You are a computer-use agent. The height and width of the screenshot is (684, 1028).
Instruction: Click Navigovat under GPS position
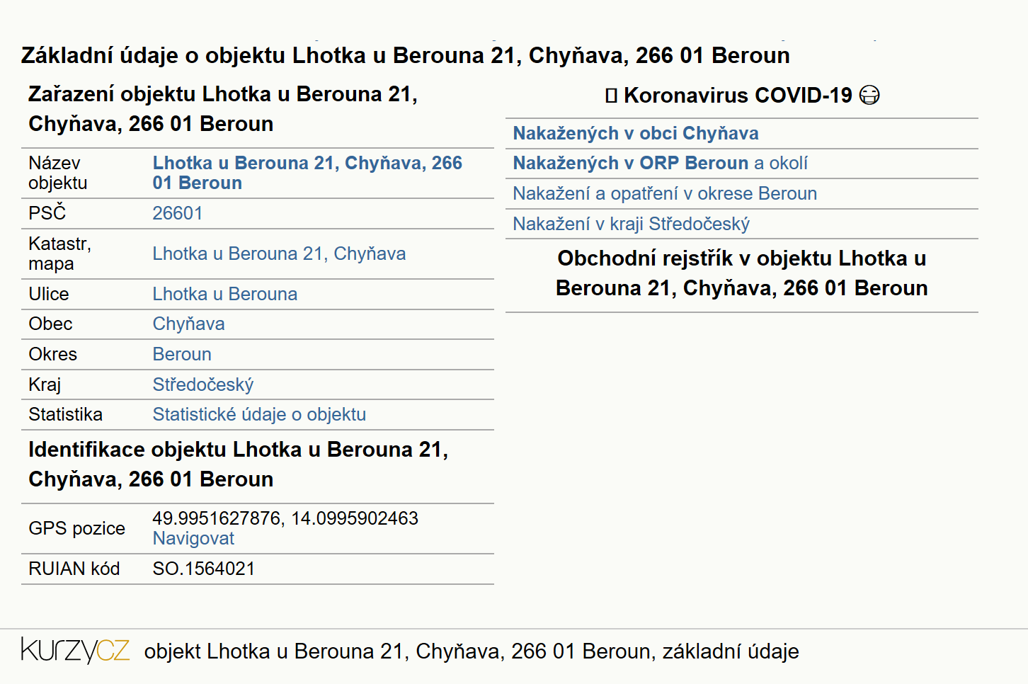tap(193, 538)
